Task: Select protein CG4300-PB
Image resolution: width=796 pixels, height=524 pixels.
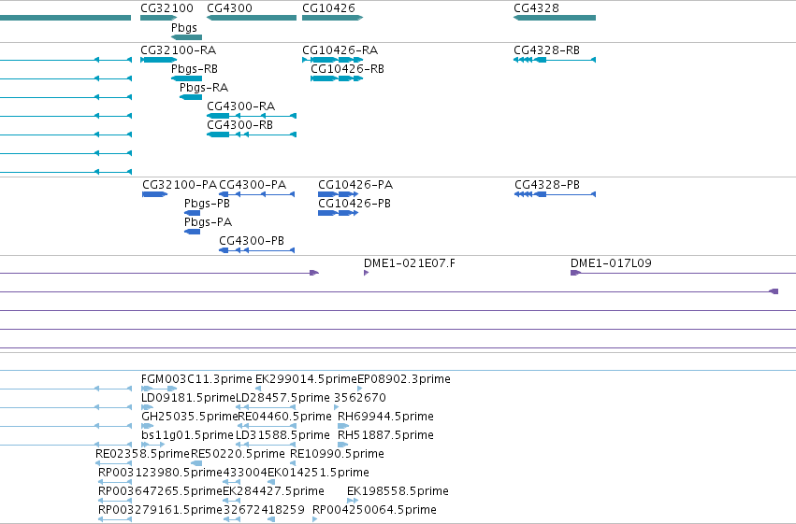Action: coord(256,250)
